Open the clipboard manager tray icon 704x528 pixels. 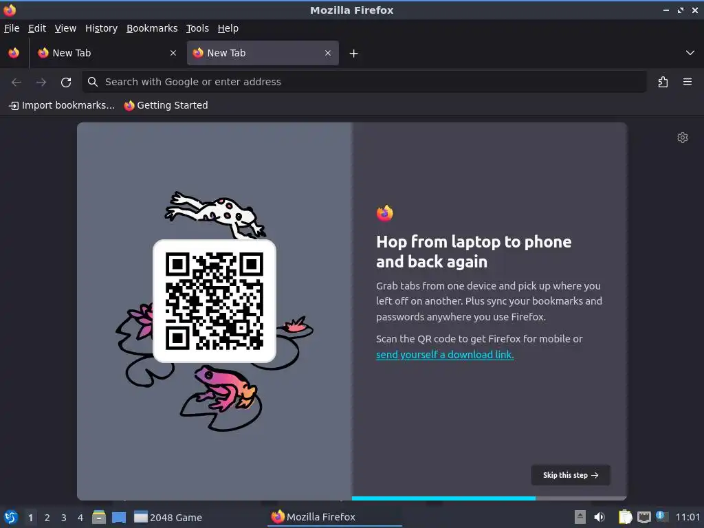click(x=625, y=517)
